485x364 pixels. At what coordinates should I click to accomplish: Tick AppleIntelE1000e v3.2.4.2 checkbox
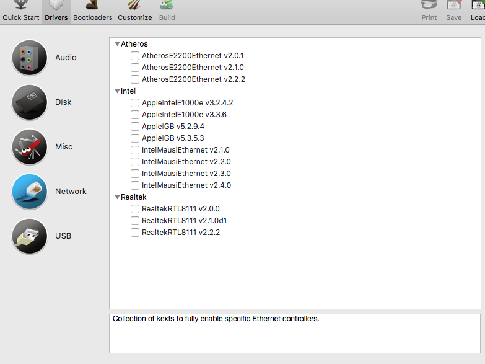pos(135,103)
